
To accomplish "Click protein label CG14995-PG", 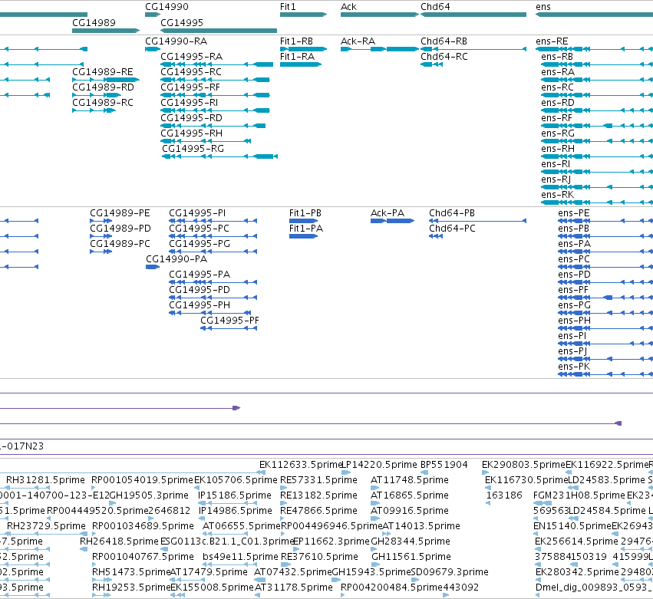I will coord(200,244).
